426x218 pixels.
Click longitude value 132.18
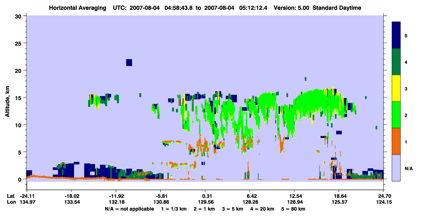click(116, 202)
